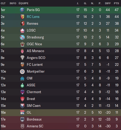Click the AS Monaco badge icon
Viewport: 121px width, 130px height.
tap(22, 51)
